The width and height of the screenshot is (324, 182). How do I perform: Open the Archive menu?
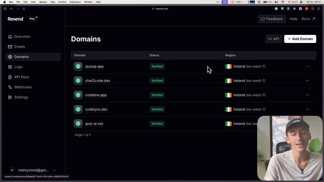click(x=62, y=2)
